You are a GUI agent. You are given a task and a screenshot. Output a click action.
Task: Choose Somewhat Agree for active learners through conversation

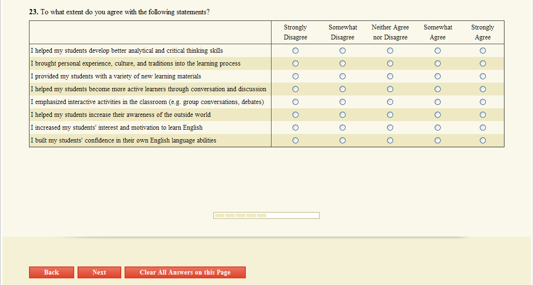437,89
